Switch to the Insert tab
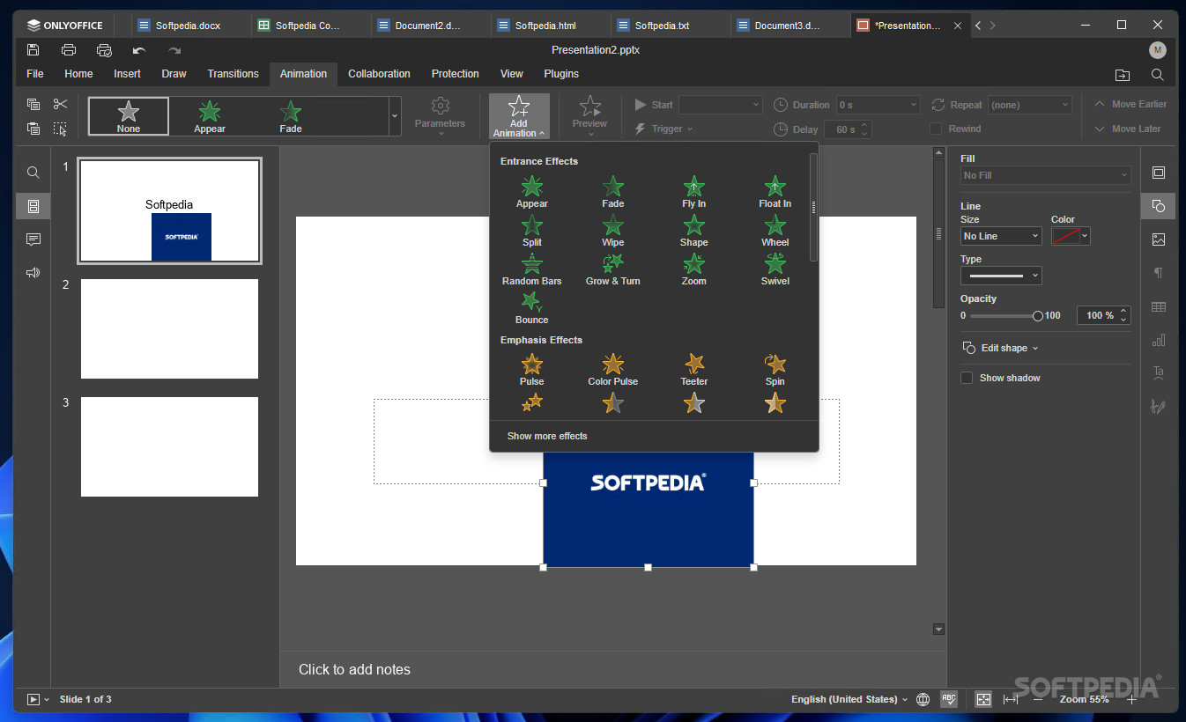The height and width of the screenshot is (722, 1186). (127, 74)
